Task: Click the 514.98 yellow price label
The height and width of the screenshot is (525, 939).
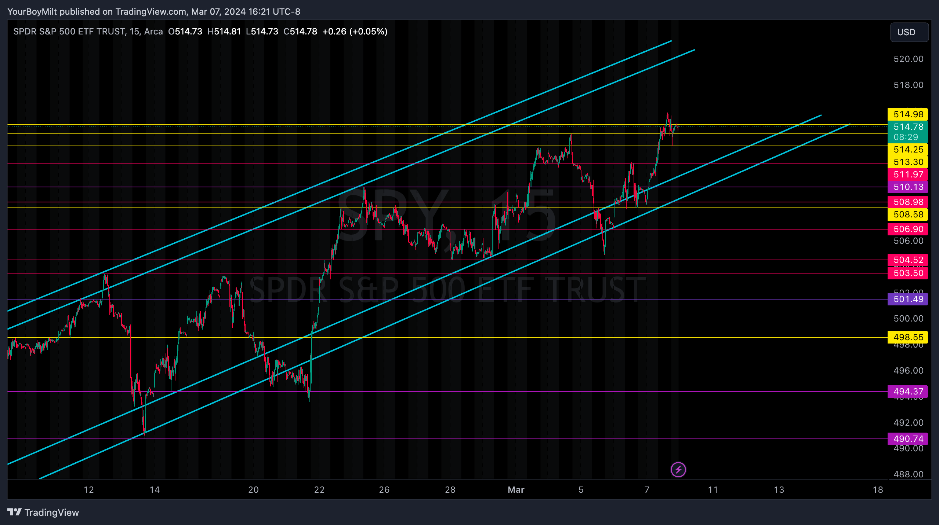Action: coord(907,114)
